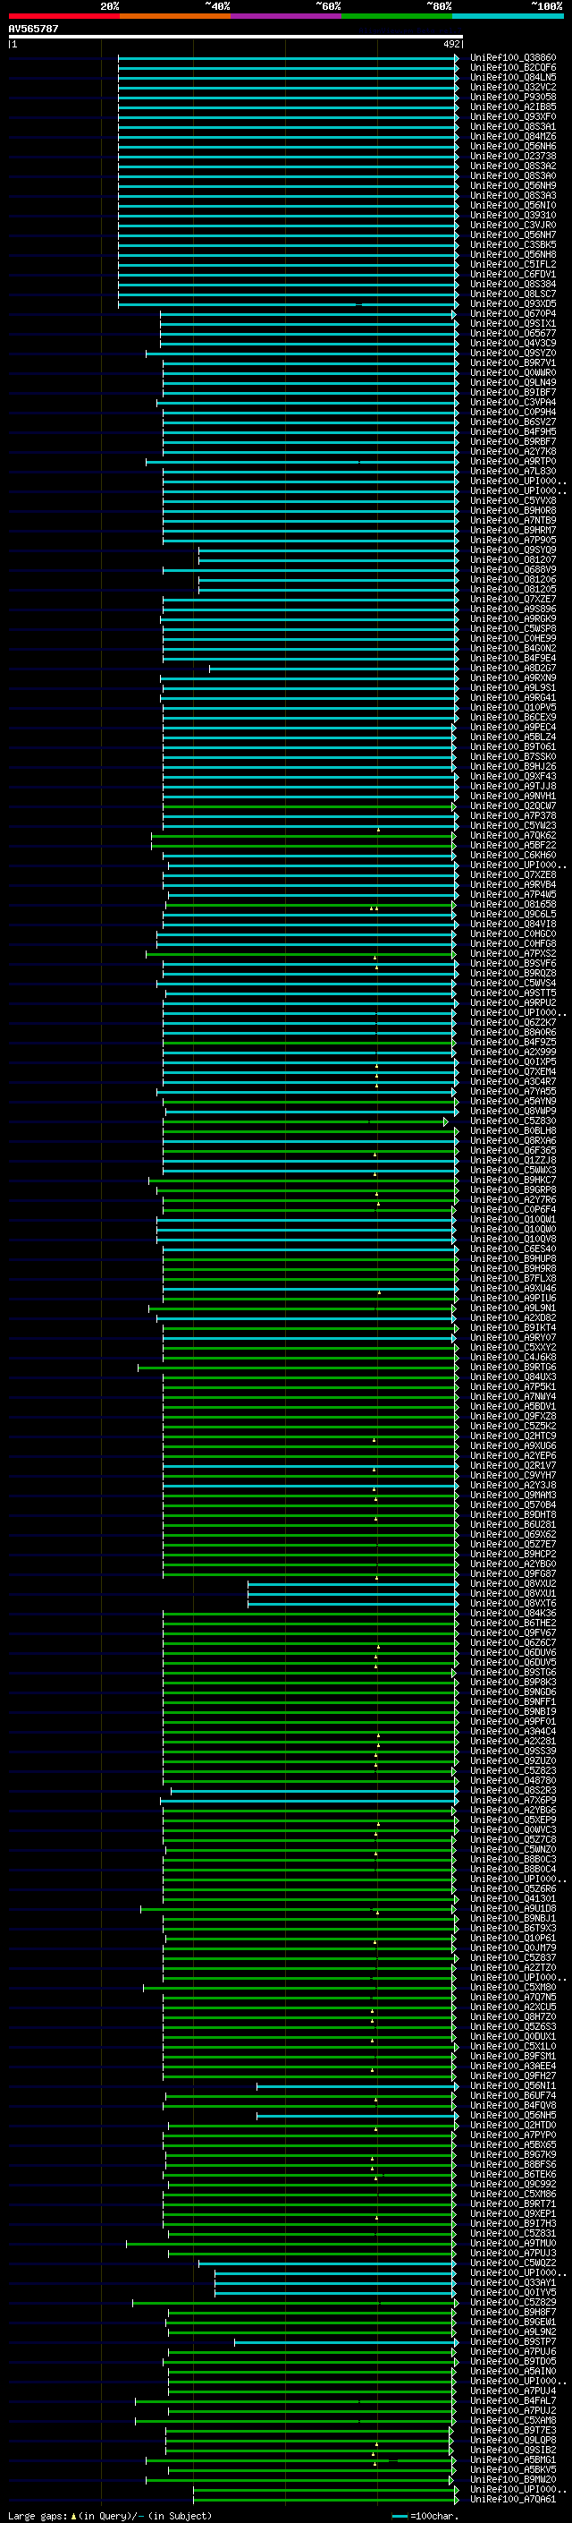
Task: Select hit label UniRef100_Q1ZZJ8
Action: pyautogui.click(x=513, y=1161)
